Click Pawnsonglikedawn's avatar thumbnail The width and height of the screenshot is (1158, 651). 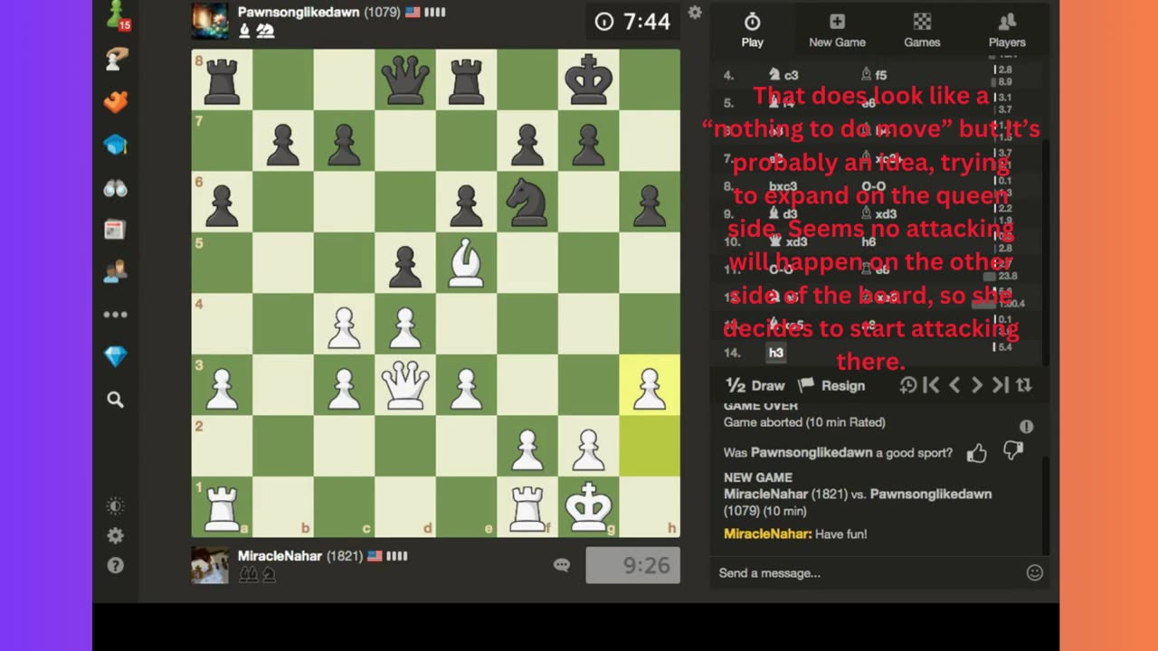click(210, 22)
